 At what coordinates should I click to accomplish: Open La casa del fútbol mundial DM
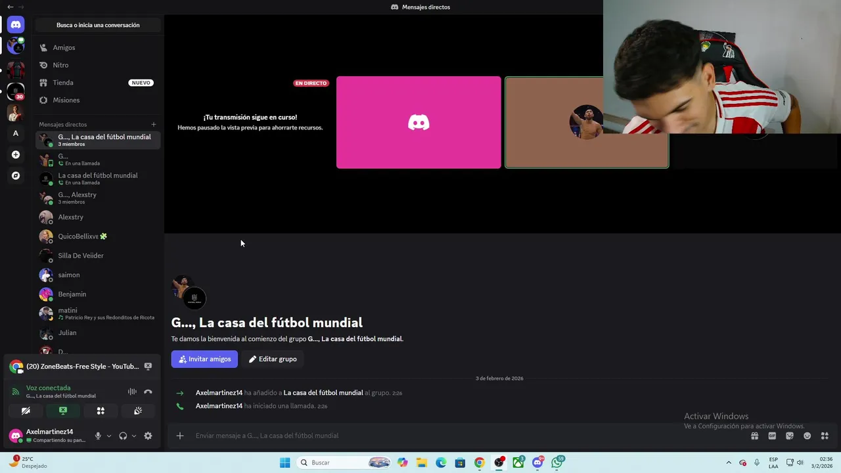pyautogui.click(x=98, y=179)
